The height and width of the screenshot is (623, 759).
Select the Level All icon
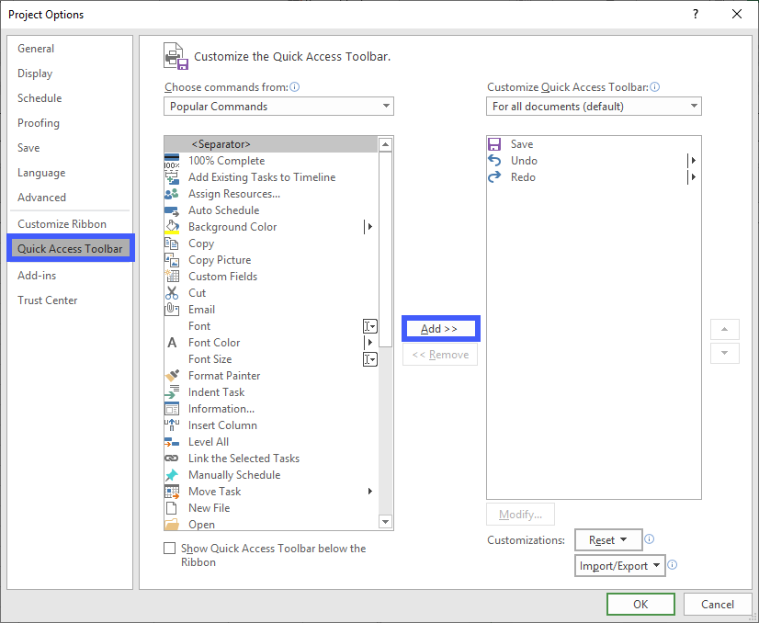[171, 442]
